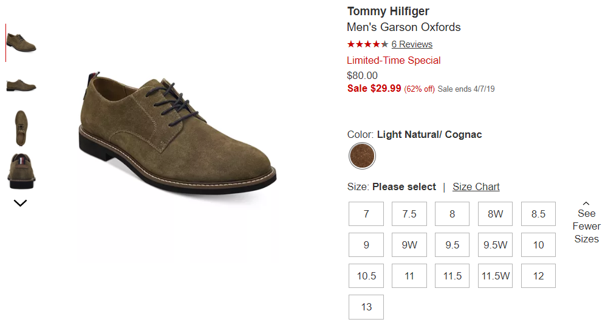Collapse sizes with See Fewer Sizes
The height and width of the screenshot is (325, 608).
click(x=586, y=223)
